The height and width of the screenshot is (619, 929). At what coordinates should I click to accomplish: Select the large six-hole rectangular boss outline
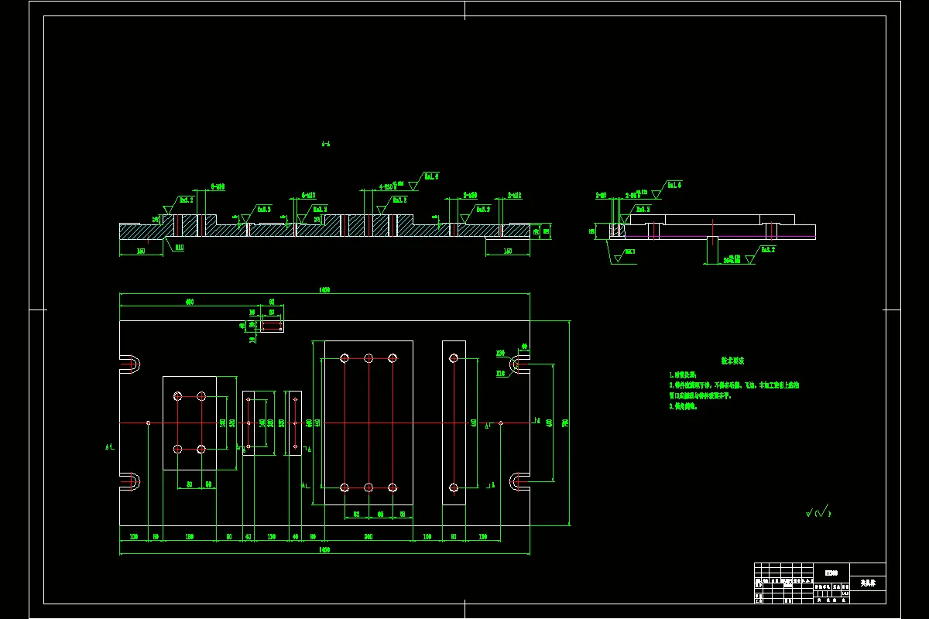coord(369,422)
